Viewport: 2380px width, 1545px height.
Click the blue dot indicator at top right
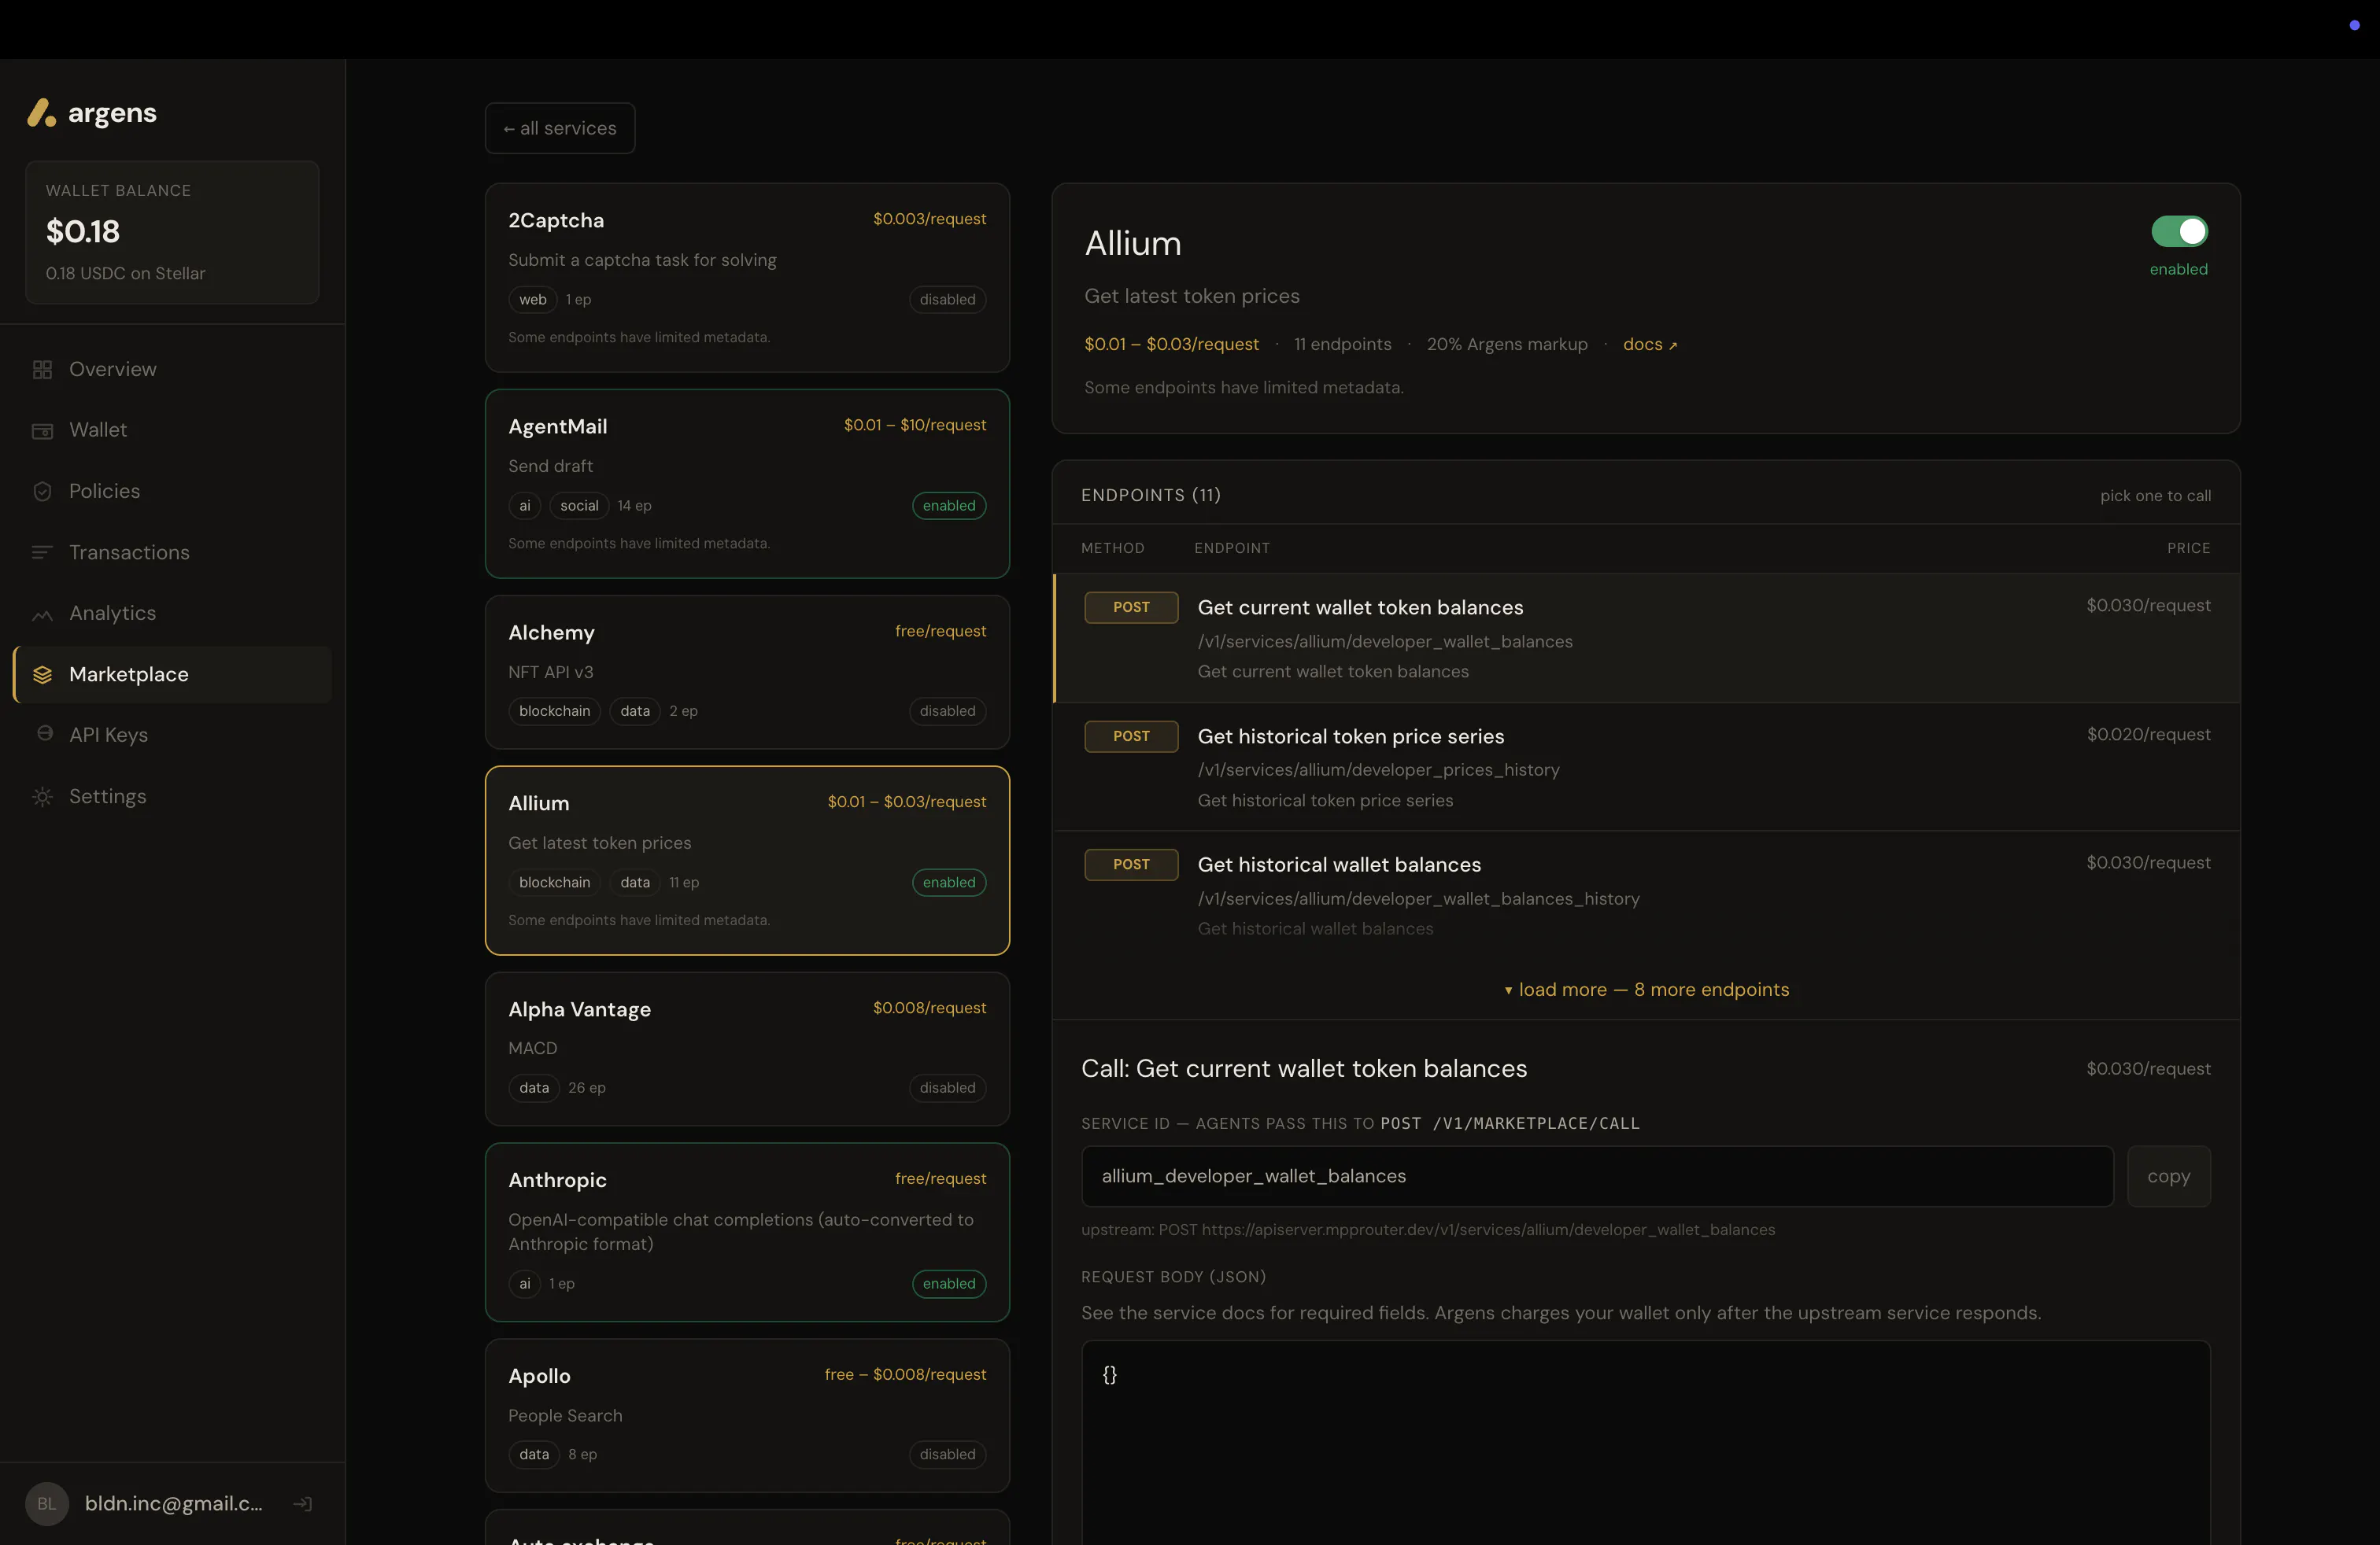tap(2354, 25)
